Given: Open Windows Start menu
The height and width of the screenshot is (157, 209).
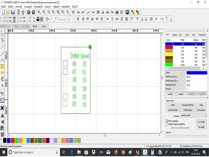Looking at the screenshot, I should coord(4,152).
